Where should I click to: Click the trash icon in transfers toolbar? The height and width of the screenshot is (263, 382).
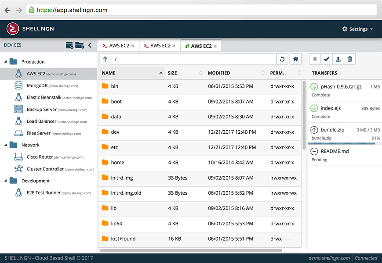tap(349, 59)
